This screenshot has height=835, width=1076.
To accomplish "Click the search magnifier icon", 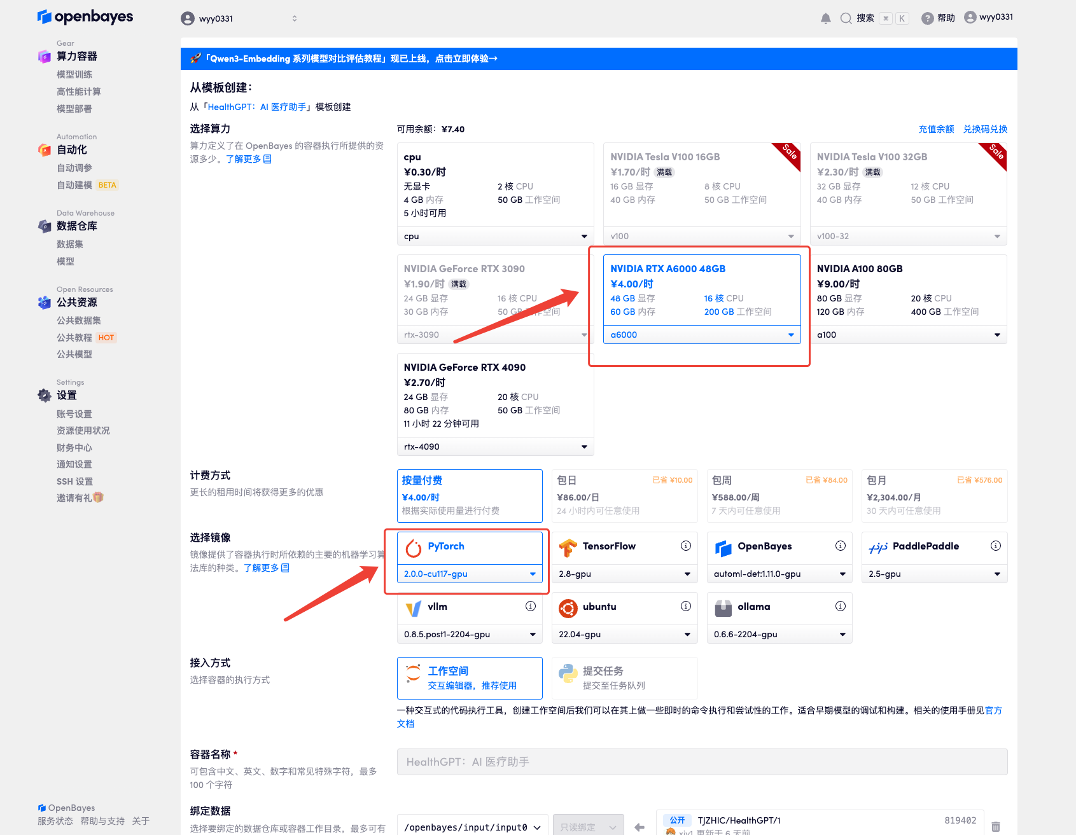I will 846,18.
